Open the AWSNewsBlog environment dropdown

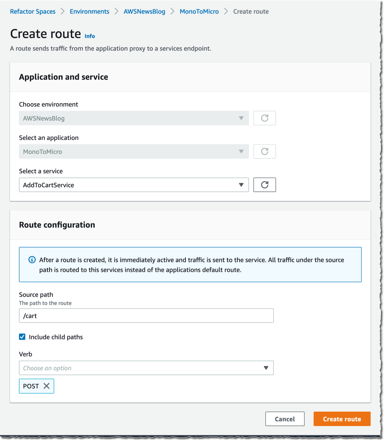[x=134, y=118]
